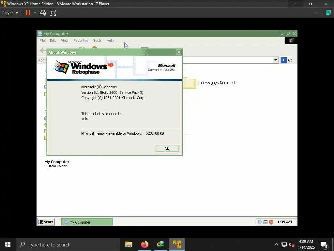
Task: Click the "My Computer" heading in the details pane
Action: point(57,162)
